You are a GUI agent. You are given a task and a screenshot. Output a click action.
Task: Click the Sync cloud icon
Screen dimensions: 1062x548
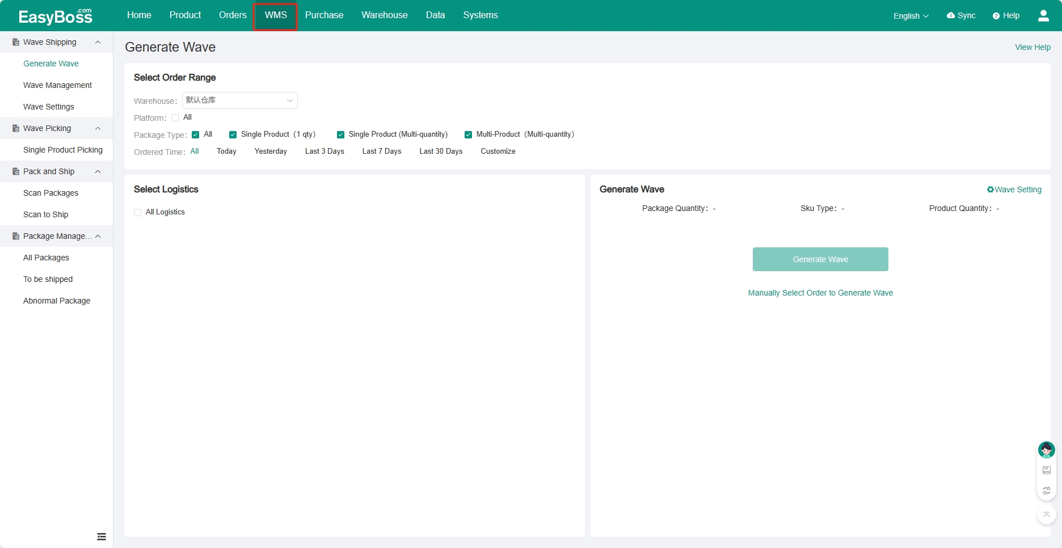pos(951,15)
